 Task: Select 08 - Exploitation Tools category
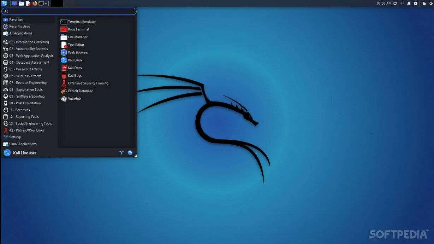point(29,89)
